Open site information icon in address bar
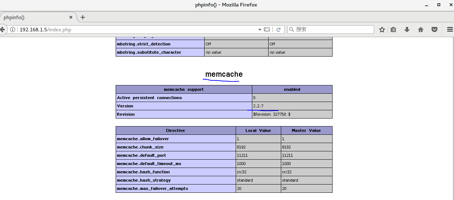 (x=13, y=30)
